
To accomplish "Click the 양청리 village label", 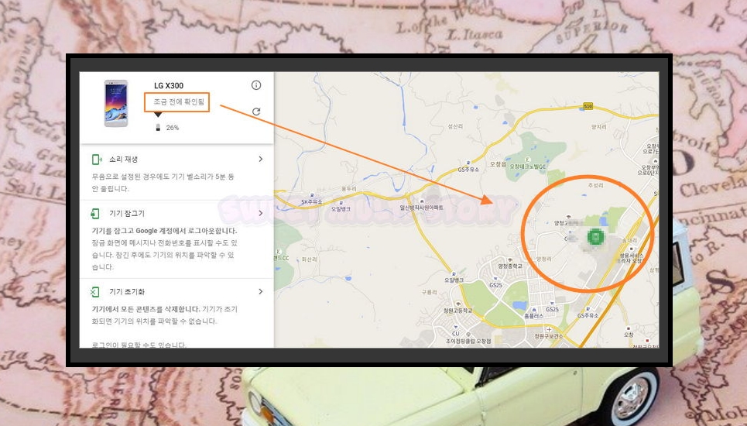I will tap(543, 259).
